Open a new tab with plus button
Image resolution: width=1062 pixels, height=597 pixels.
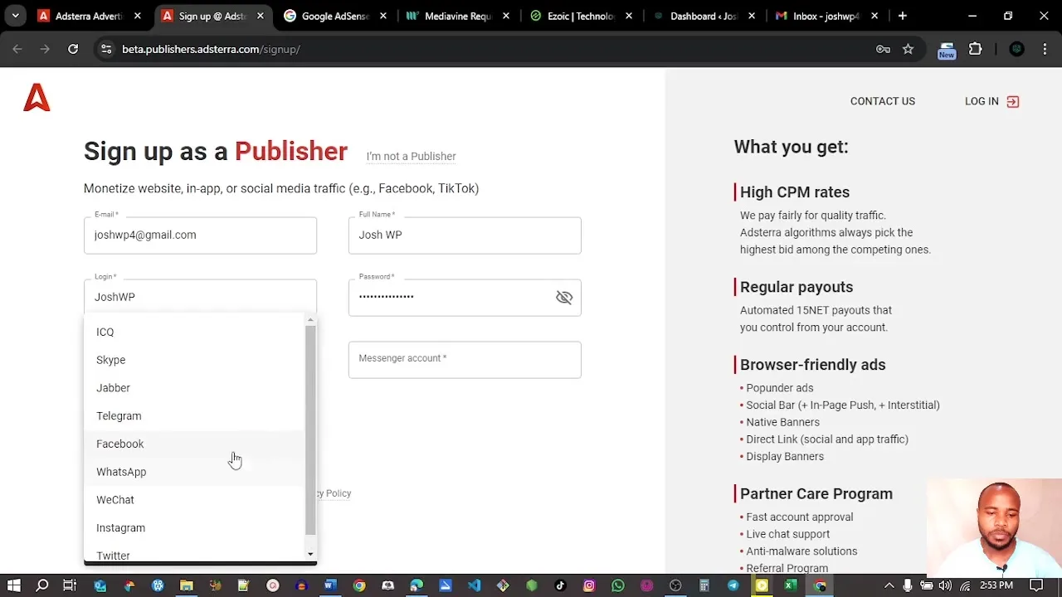[x=903, y=16]
